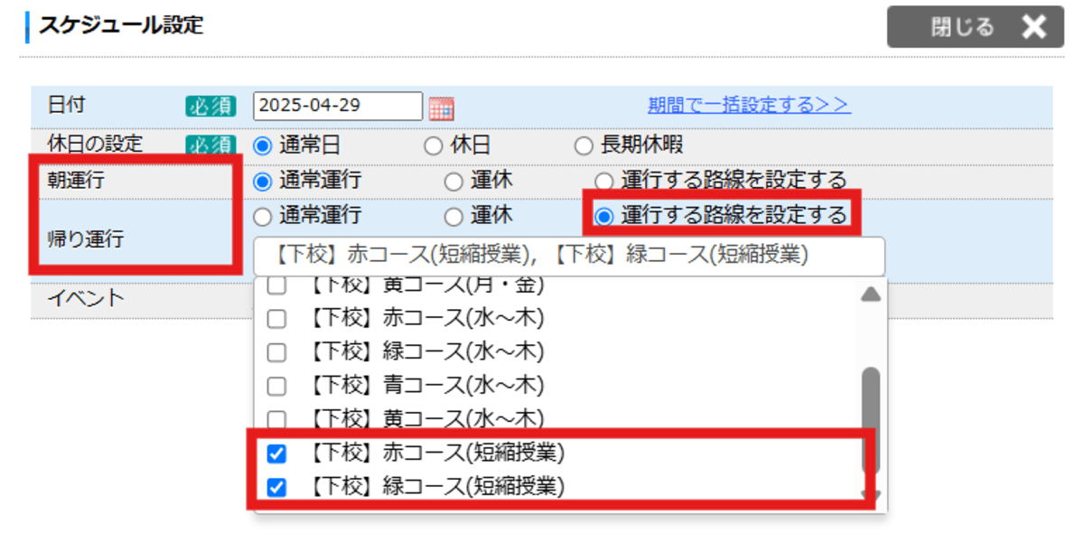Check 【下校】黄コース(月・金)

click(x=277, y=287)
